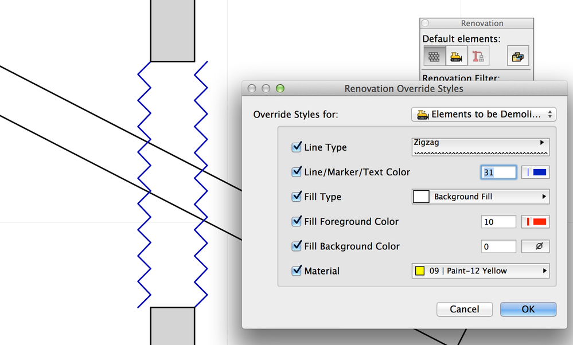Open the renovation filter options stacked icon
Viewport: 573px width, 345px height.
[x=517, y=56]
